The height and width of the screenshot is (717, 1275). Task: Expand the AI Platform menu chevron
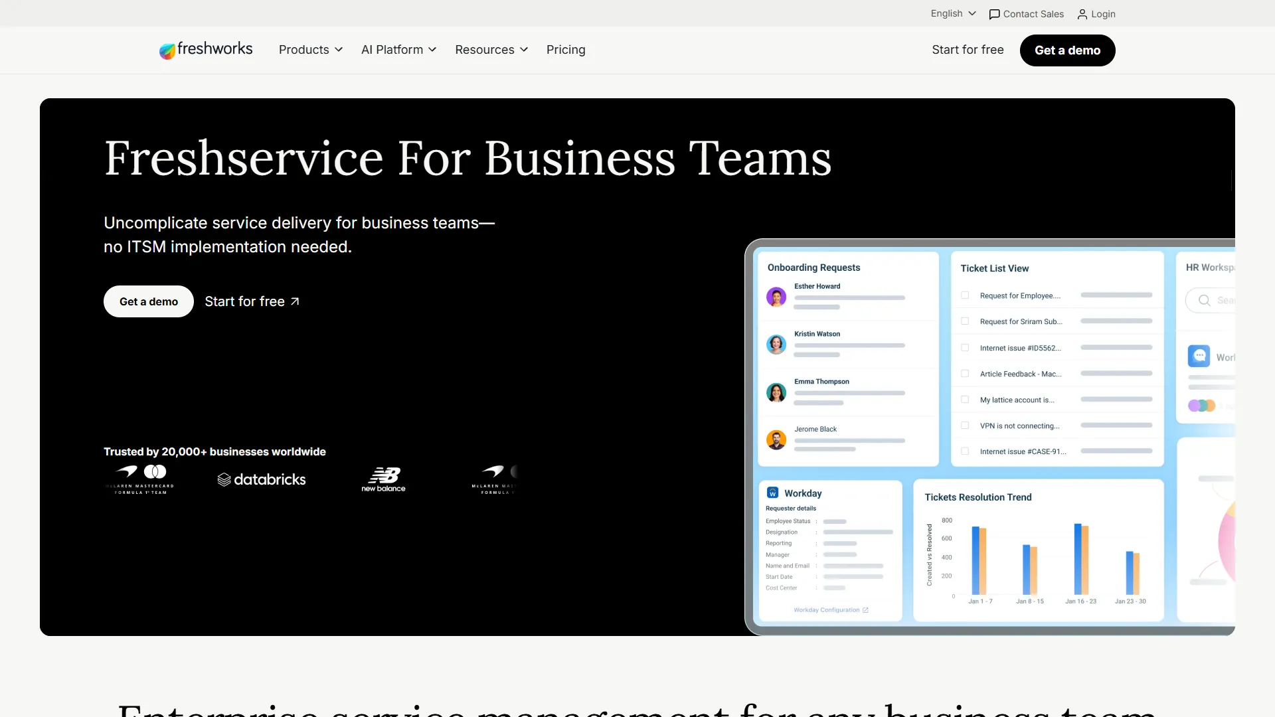click(432, 50)
